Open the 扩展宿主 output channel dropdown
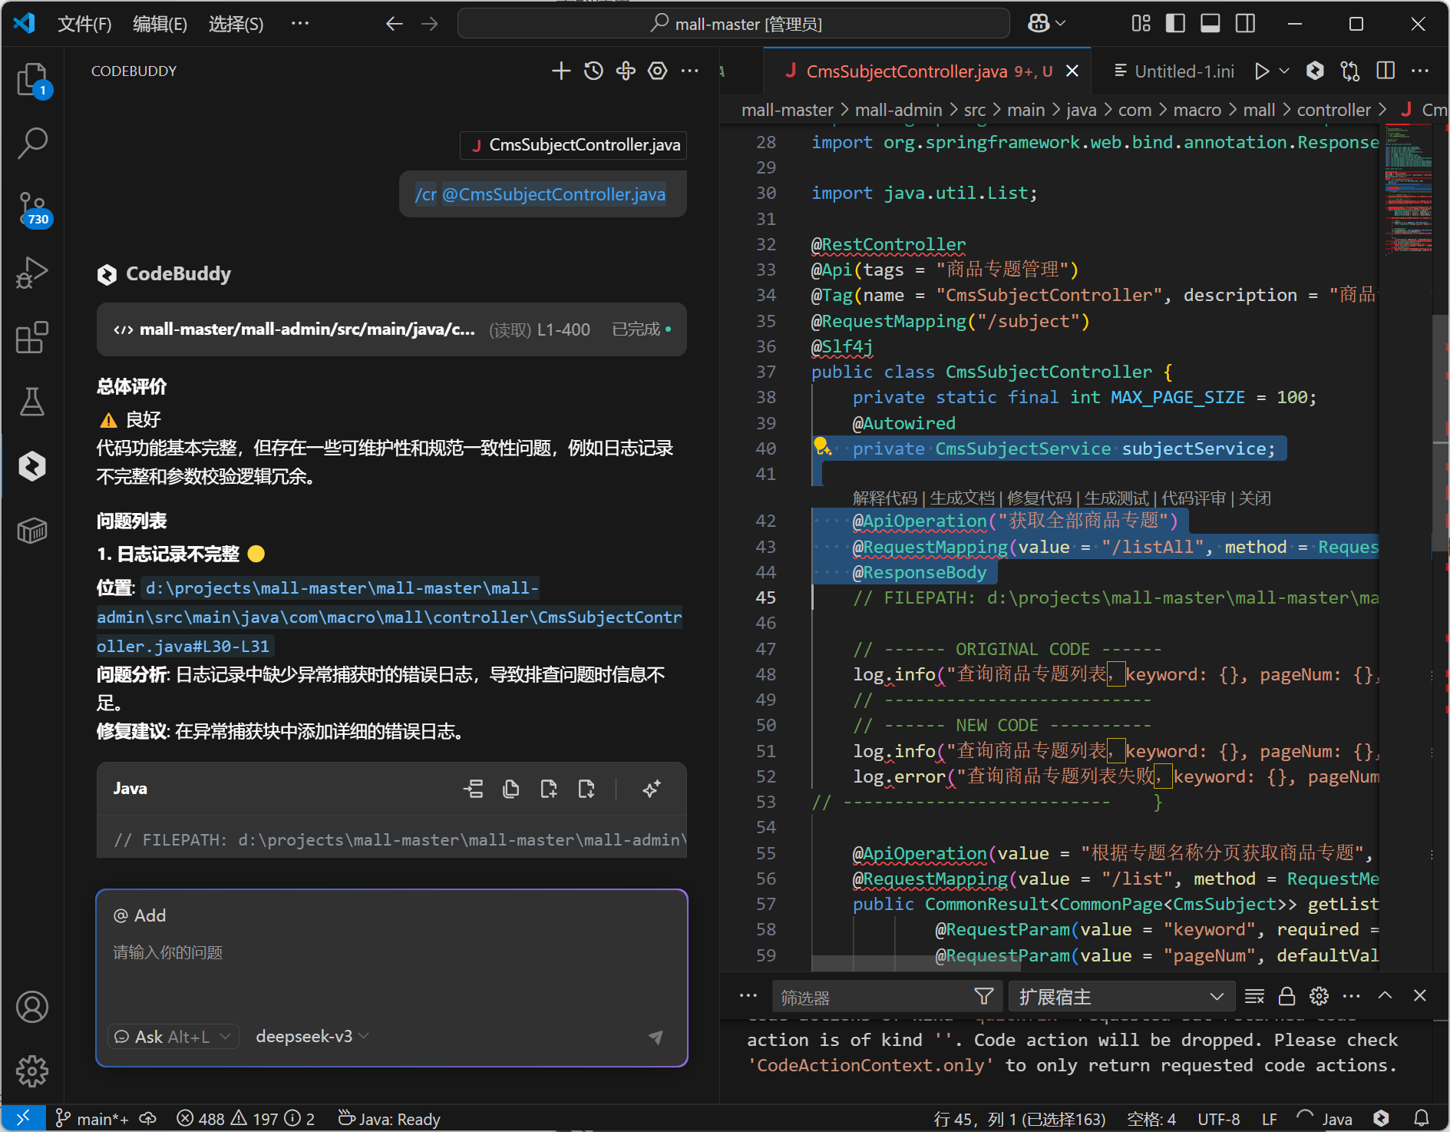The image size is (1450, 1132). 1121,997
